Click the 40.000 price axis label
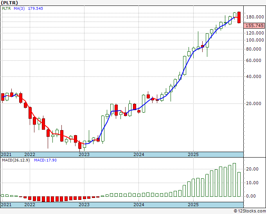Screen dimensions: 266x214 (253, 76)
